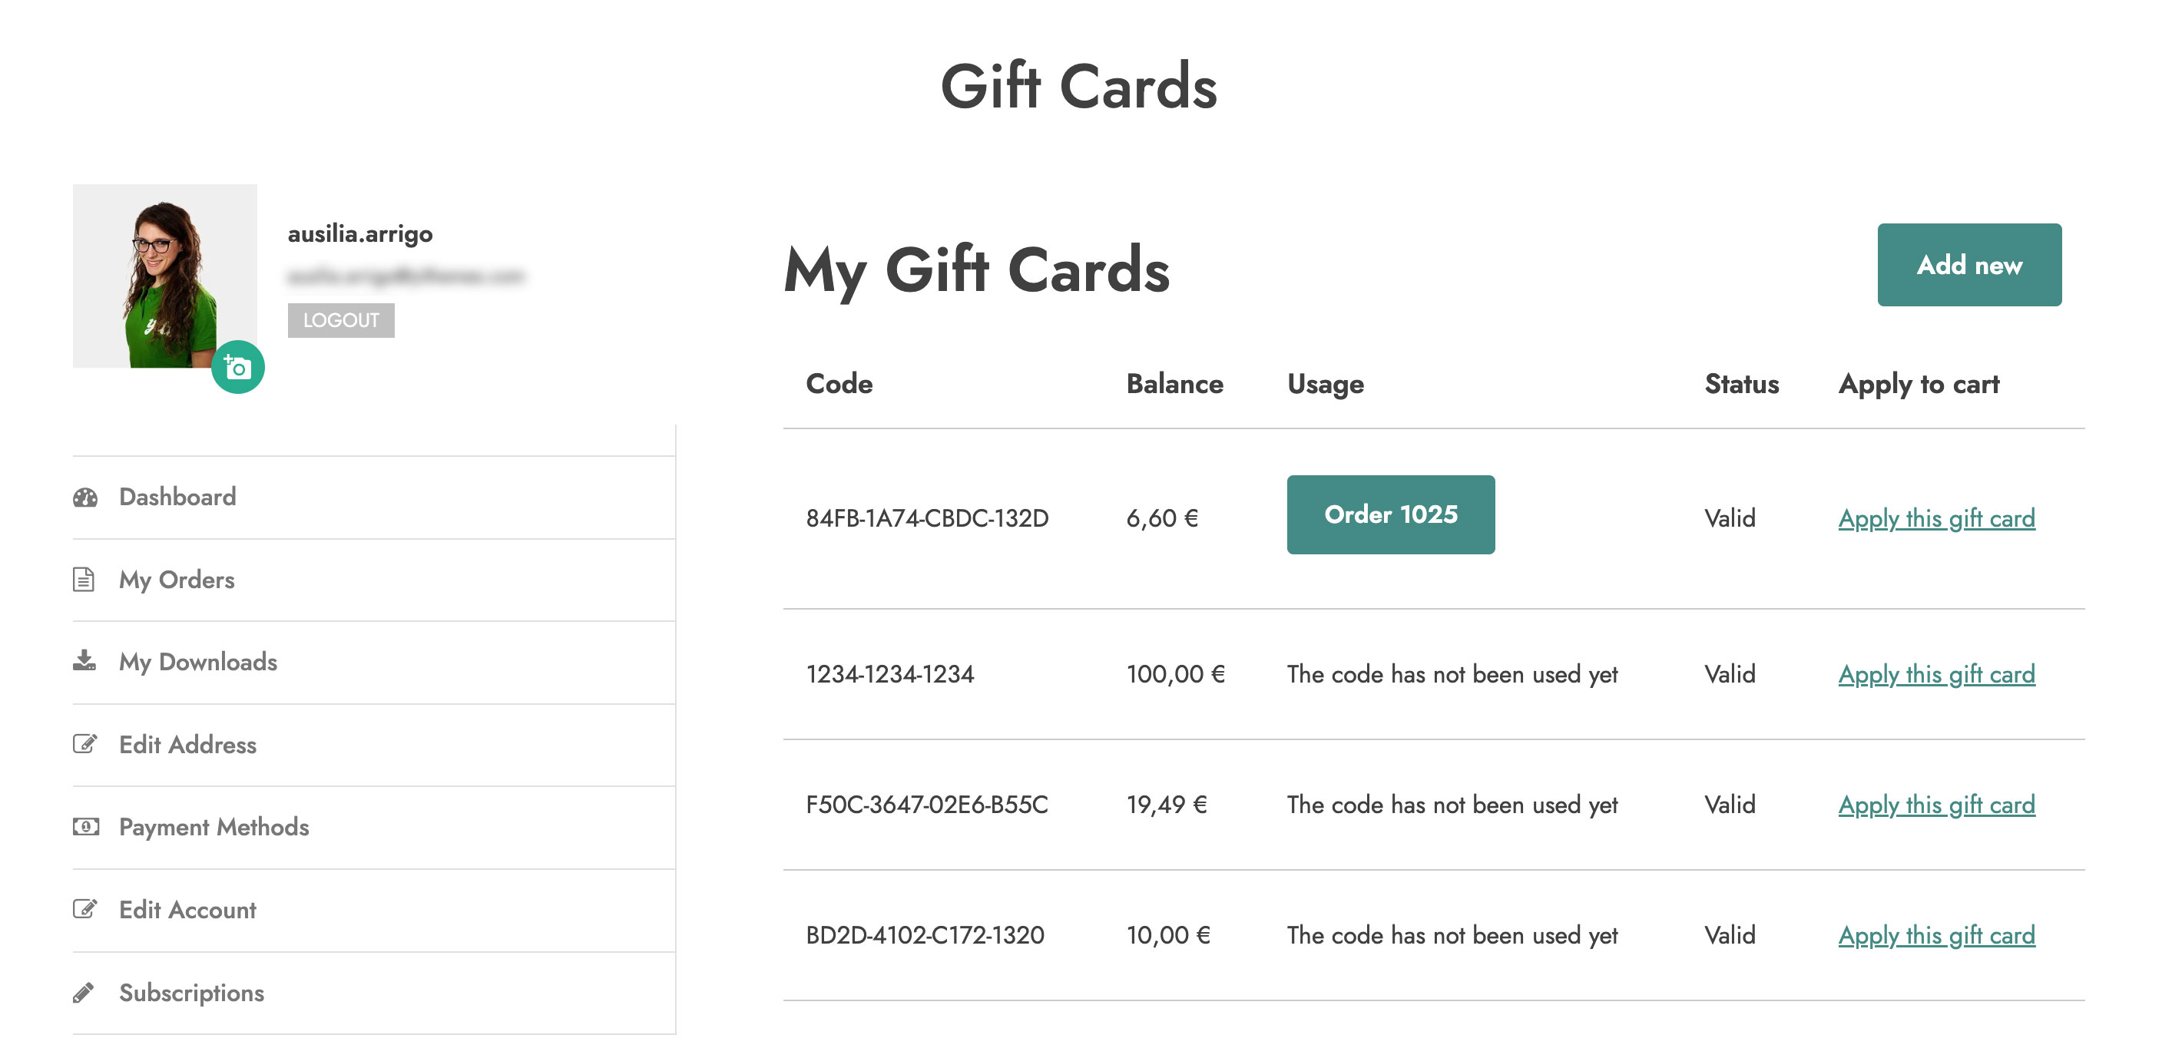Screen dimensions: 2172x1058
Task: Navigate to My Downloads
Action: (x=197, y=662)
